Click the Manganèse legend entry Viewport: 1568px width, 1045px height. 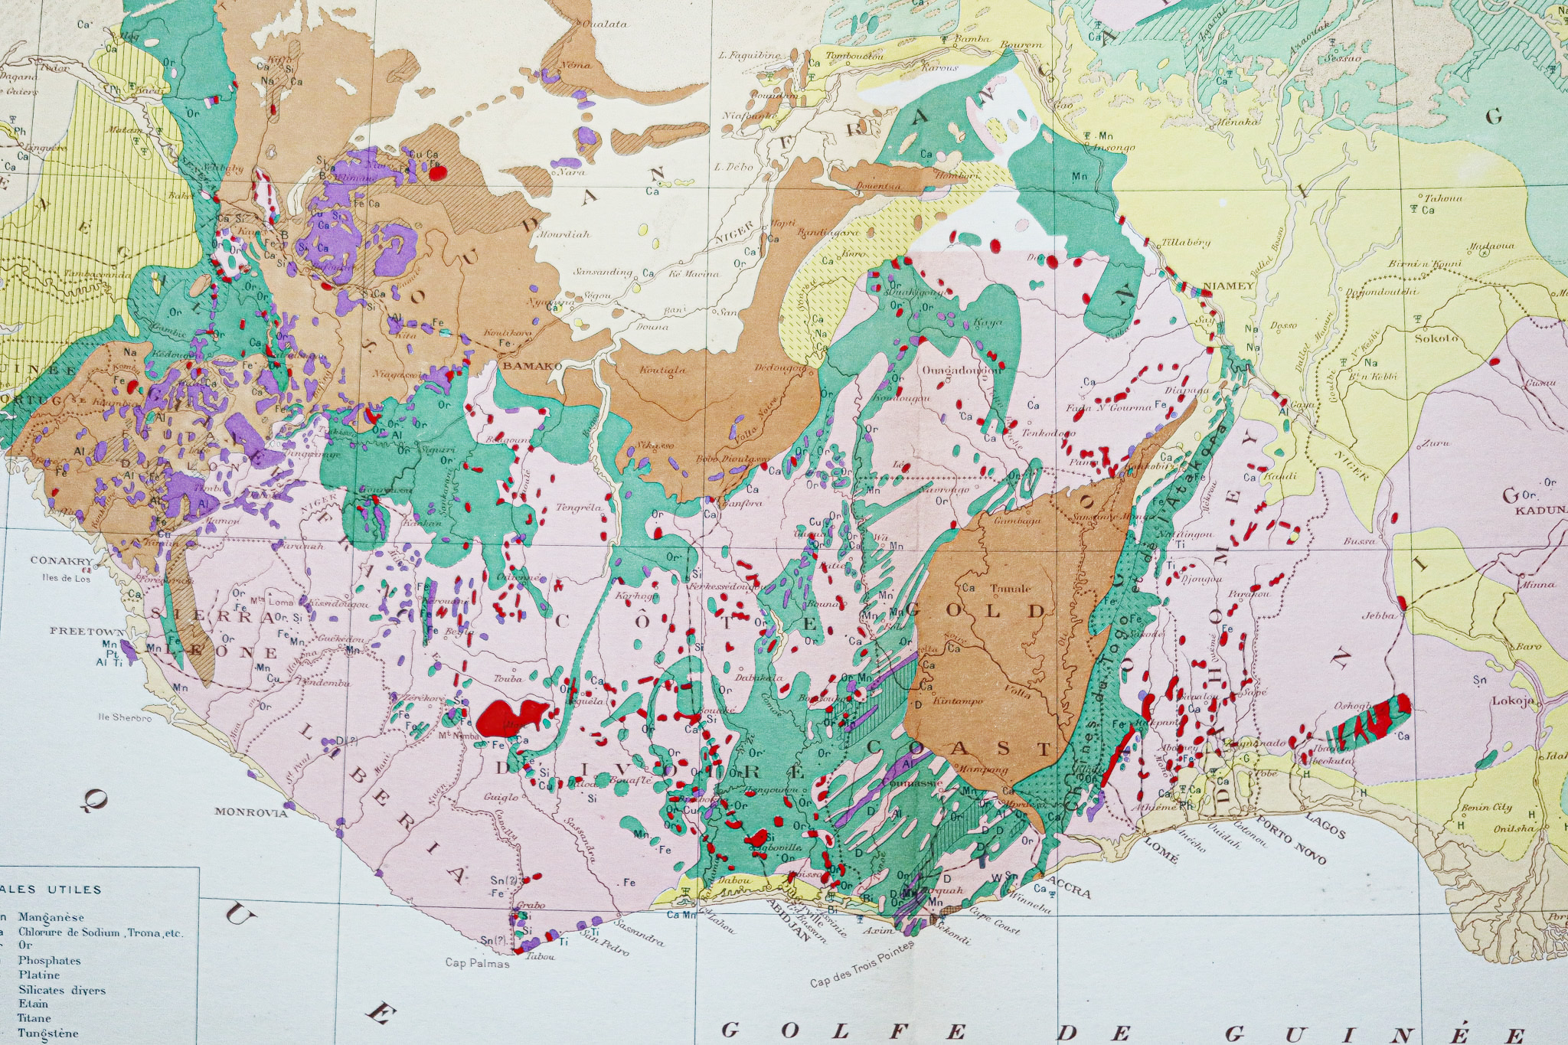point(51,917)
